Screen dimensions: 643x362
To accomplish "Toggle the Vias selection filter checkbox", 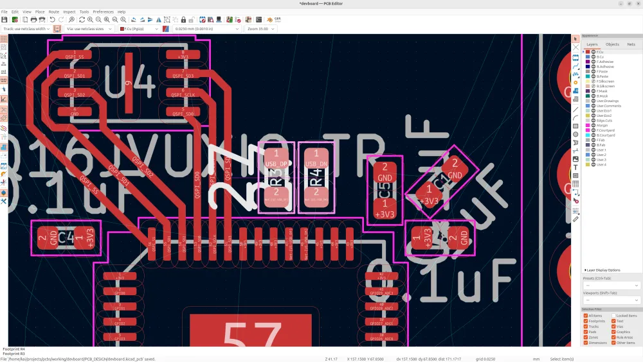I will tap(613, 326).
